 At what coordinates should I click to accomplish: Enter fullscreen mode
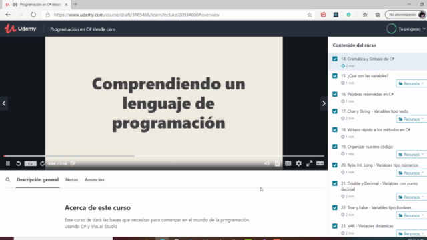309,163
